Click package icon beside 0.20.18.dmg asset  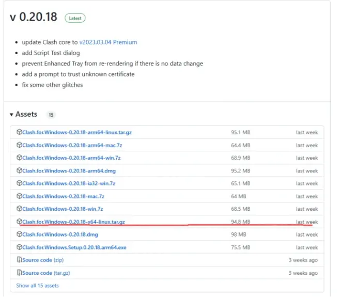pos(19,234)
